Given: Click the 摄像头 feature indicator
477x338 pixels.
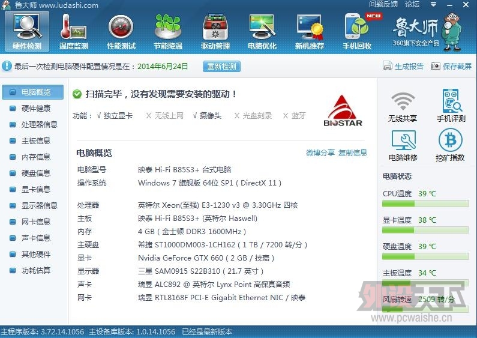Looking at the screenshot, I should [x=207, y=116].
